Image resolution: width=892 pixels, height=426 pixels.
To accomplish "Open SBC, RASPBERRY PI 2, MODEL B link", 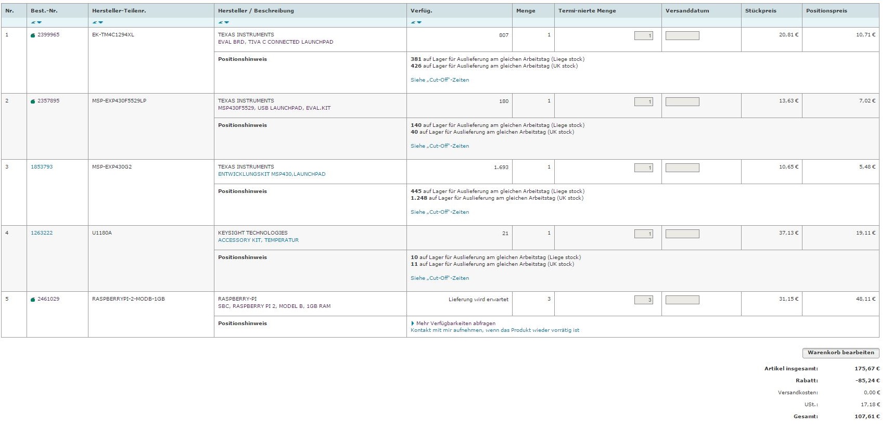I will pyautogui.click(x=274, y=306).
